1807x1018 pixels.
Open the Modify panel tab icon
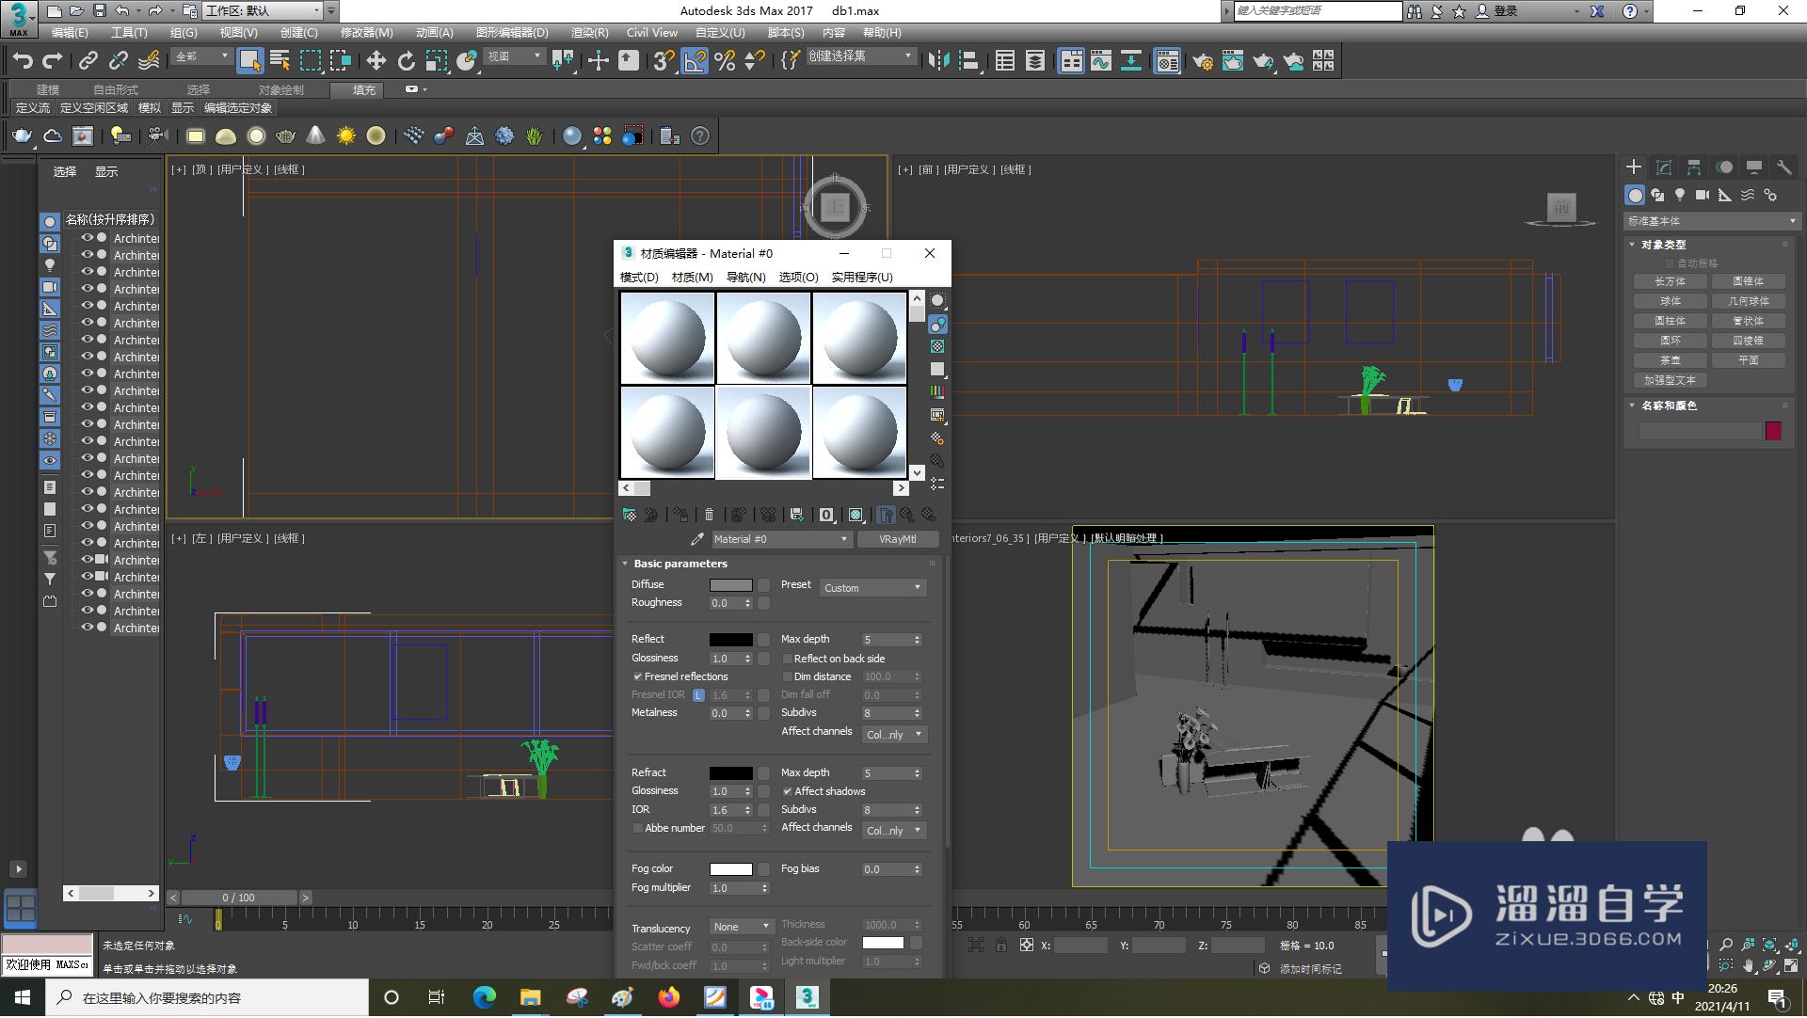point(1663,167)
